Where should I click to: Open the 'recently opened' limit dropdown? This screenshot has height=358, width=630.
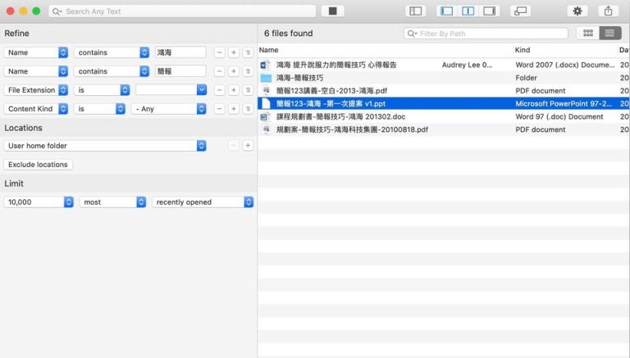203,202
